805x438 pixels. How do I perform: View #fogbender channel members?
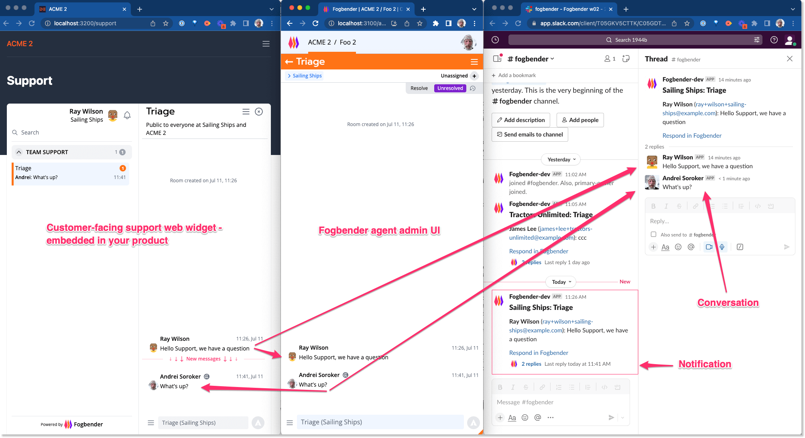tap(610, 59)
